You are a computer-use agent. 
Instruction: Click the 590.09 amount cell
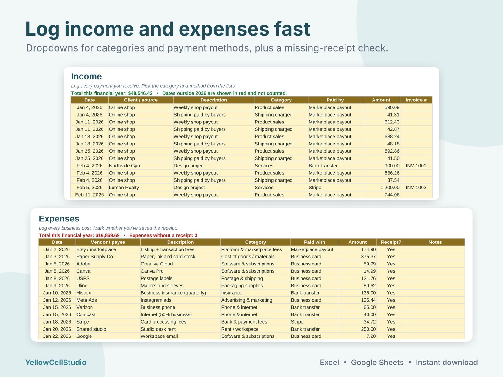[381, 107]
